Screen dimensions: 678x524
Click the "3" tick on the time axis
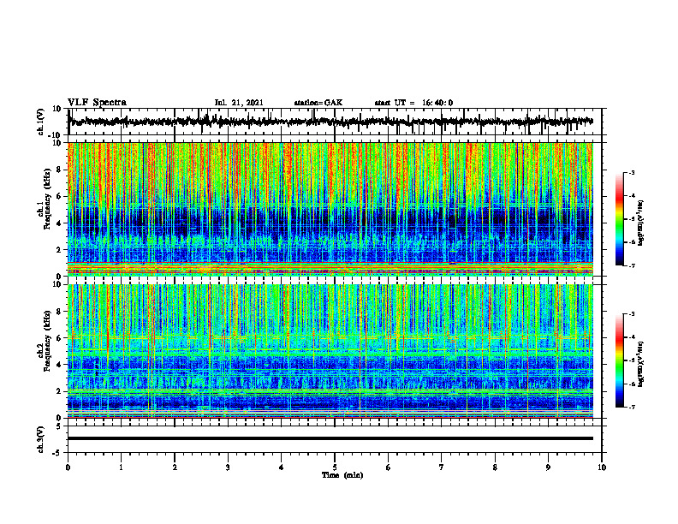click(228, 467)
